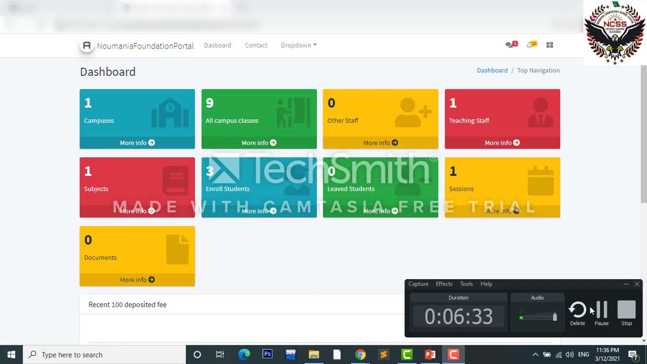Click the Recent 100 deposited fee heading
Viewport: 647px width, 364px height.
point(127,304)
